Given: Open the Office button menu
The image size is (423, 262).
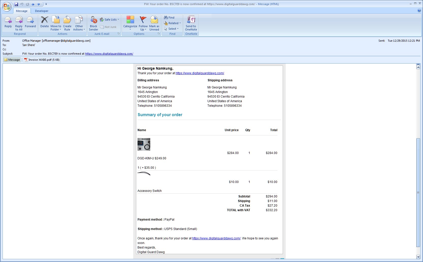Looking at the screenshot, I should tap(7, 6).
